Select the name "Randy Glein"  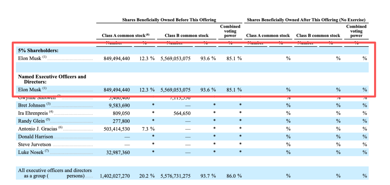(31, 121)
